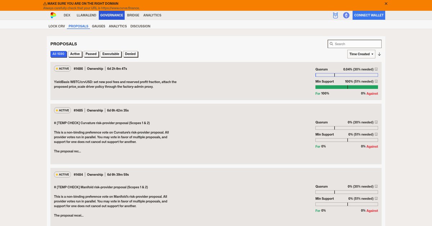432x226 pixels.
Task: Open the LLAMALEND menu item
Action: click(x=86, y=15)
